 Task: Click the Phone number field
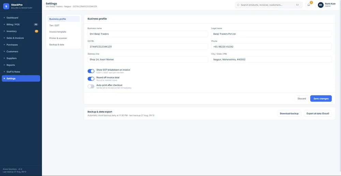pyautogui.click(x=271, y=46)
